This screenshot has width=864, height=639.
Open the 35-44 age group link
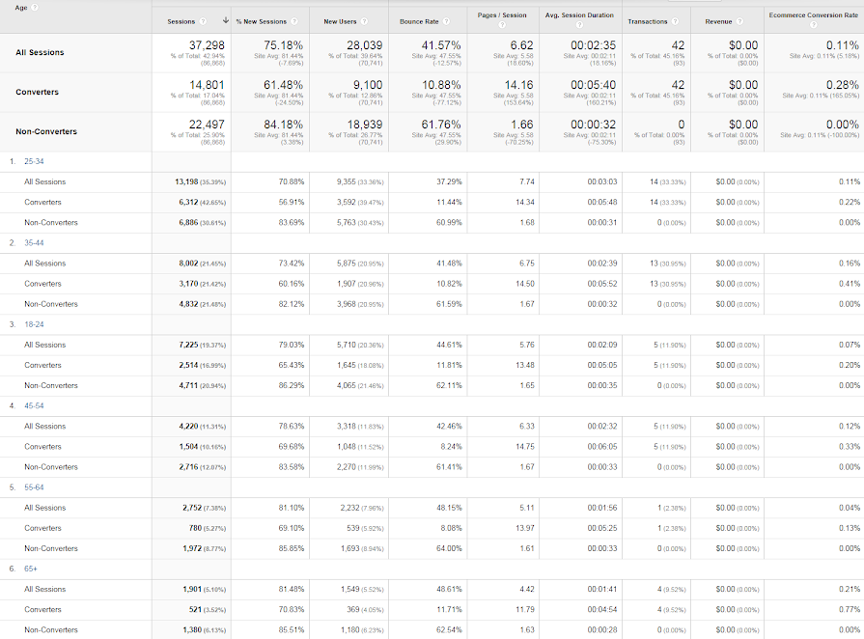tap(34, 243)
